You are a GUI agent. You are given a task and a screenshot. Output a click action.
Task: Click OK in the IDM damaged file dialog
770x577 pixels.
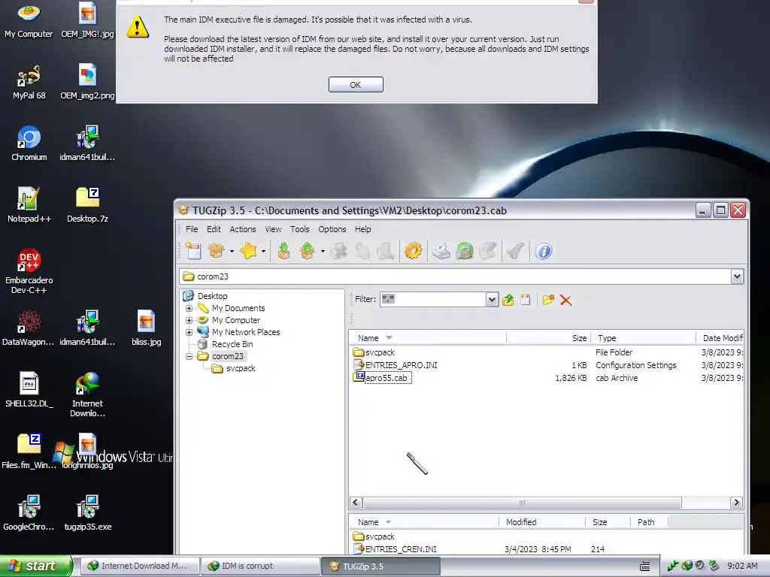point(356,84)
